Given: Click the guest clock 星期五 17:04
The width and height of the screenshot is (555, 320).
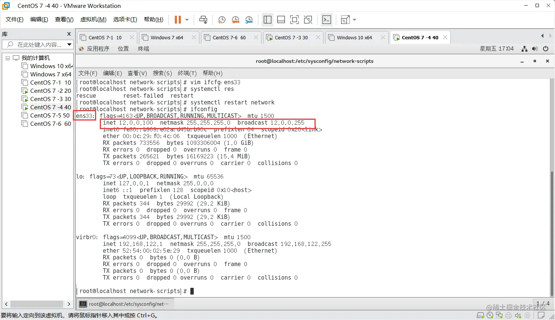Looking at the screenshot, I should (497, 49).
